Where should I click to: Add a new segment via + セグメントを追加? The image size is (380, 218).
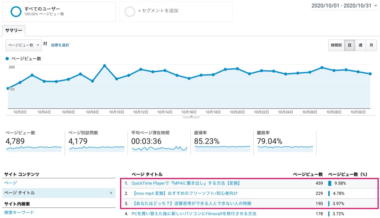pyautogui.click(x=158, y=11)
